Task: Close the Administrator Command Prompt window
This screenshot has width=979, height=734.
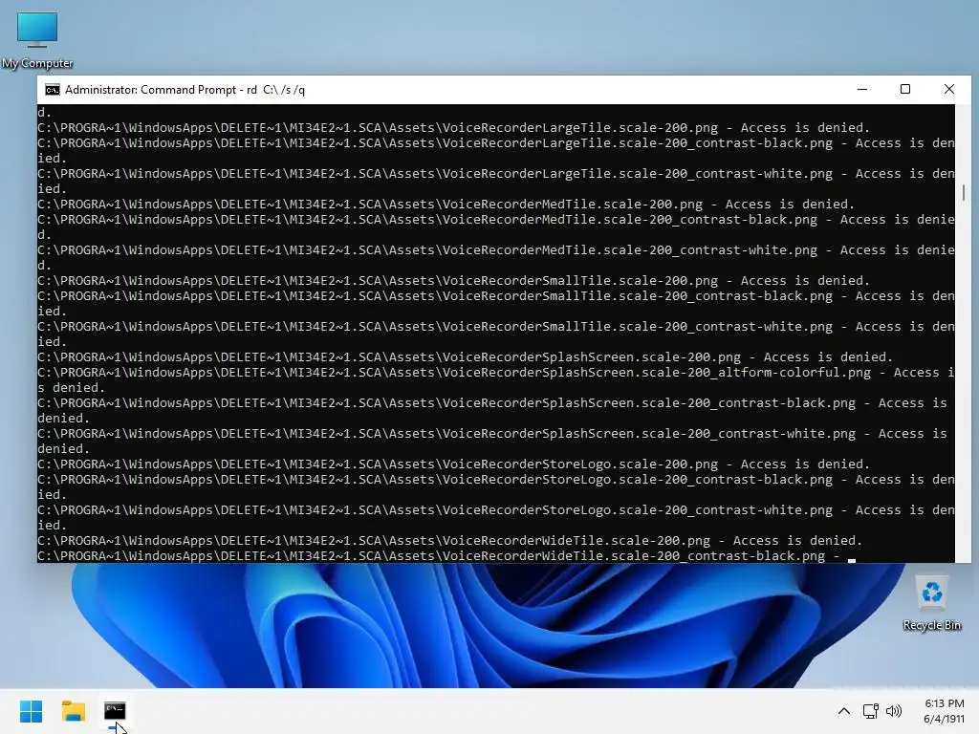Action: click(x=949, y=89)
